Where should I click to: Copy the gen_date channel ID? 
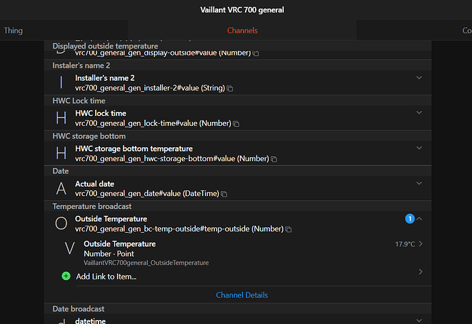click(x=224, y=195)
